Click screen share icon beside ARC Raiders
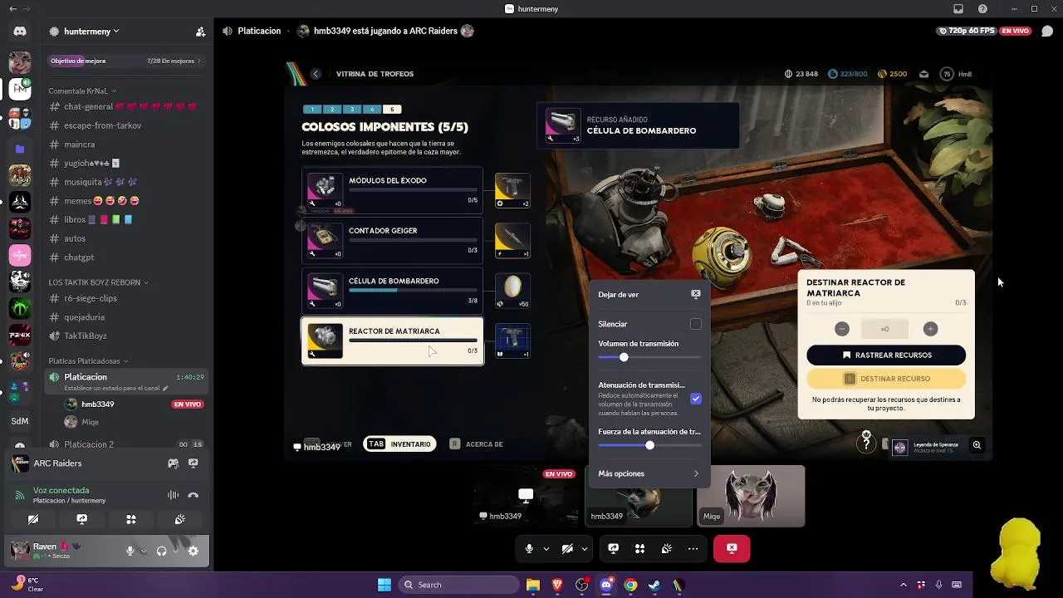The width and height of the screenshot is (1063, 598). (x=193, y=463)
